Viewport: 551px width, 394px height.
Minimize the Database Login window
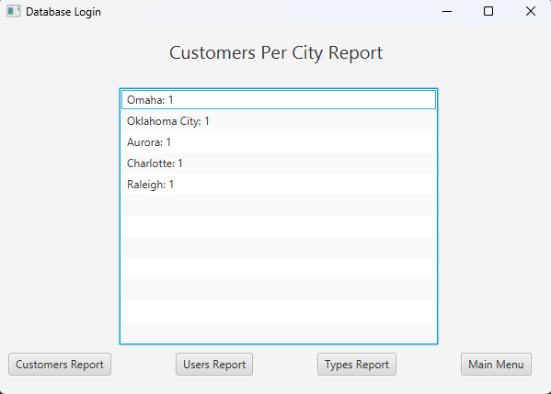point(447,11)
